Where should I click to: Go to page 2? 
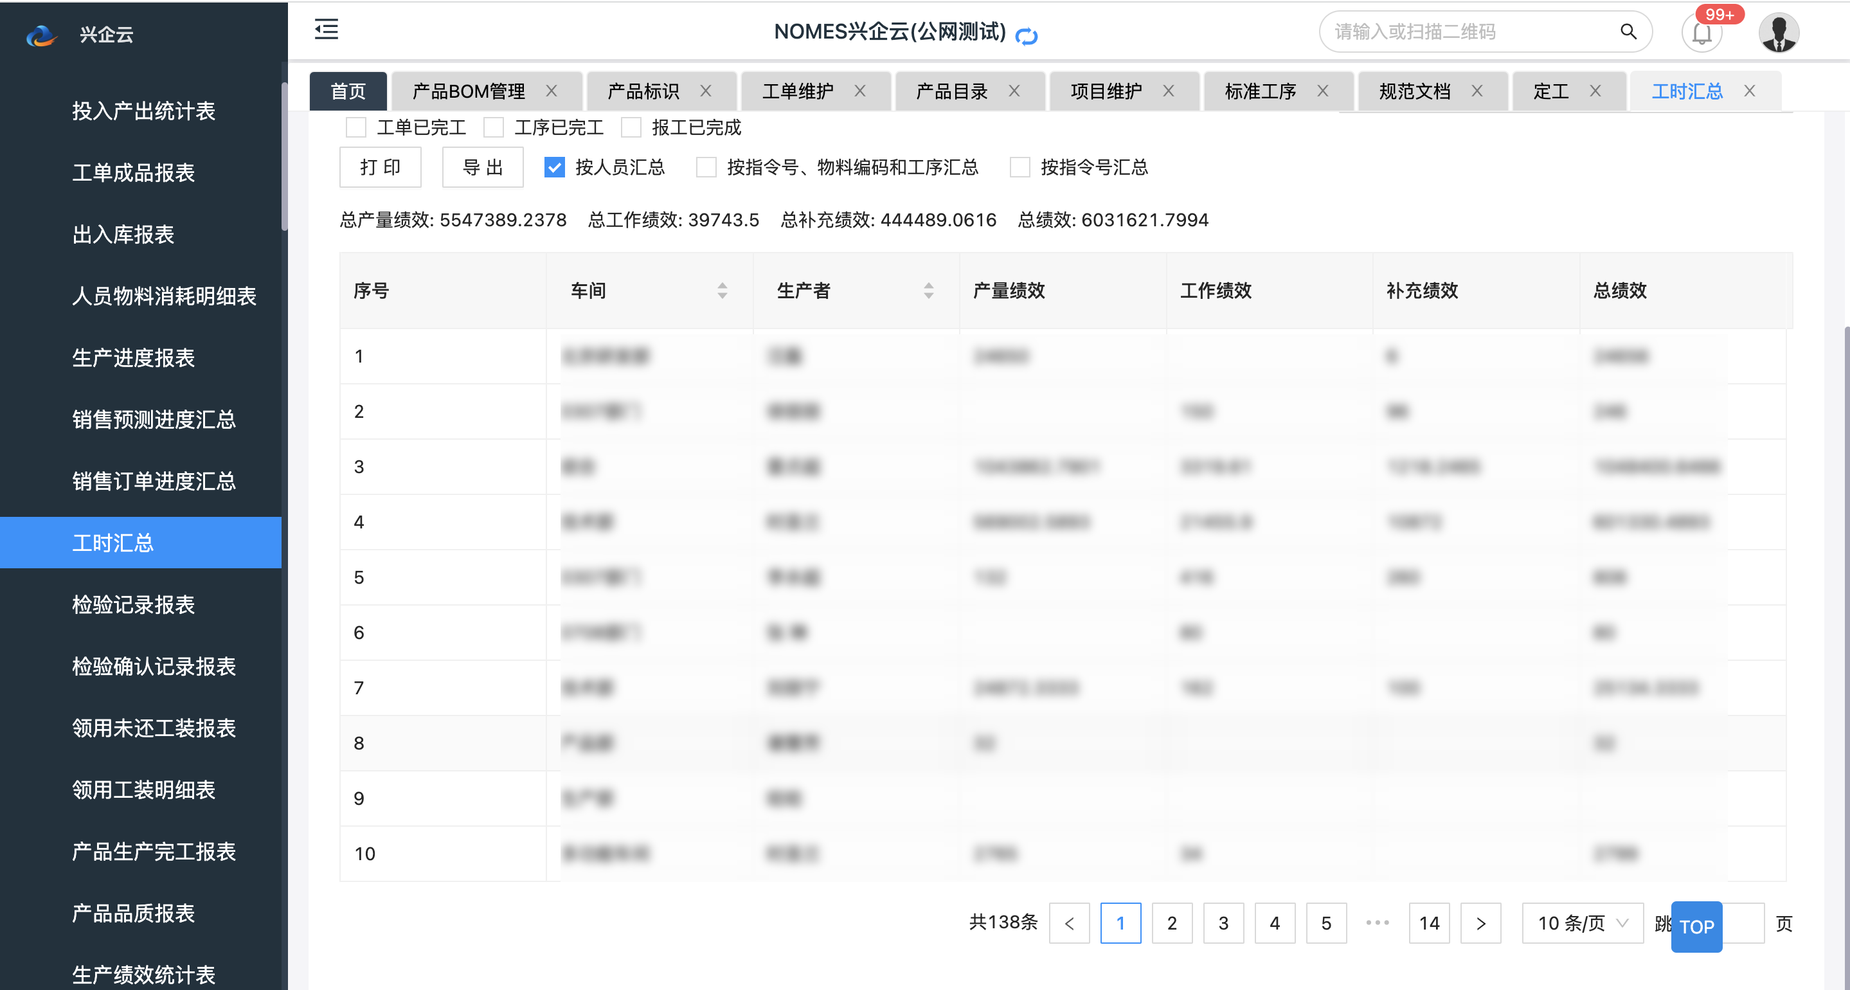point(1172,923)
